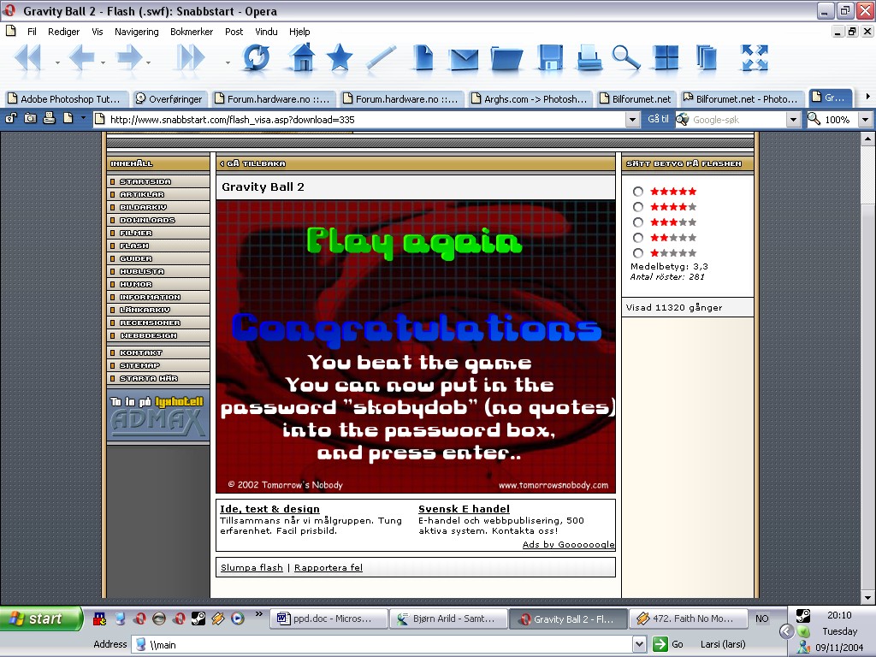Open the Hjelp menu

click(x=299, y=32)
